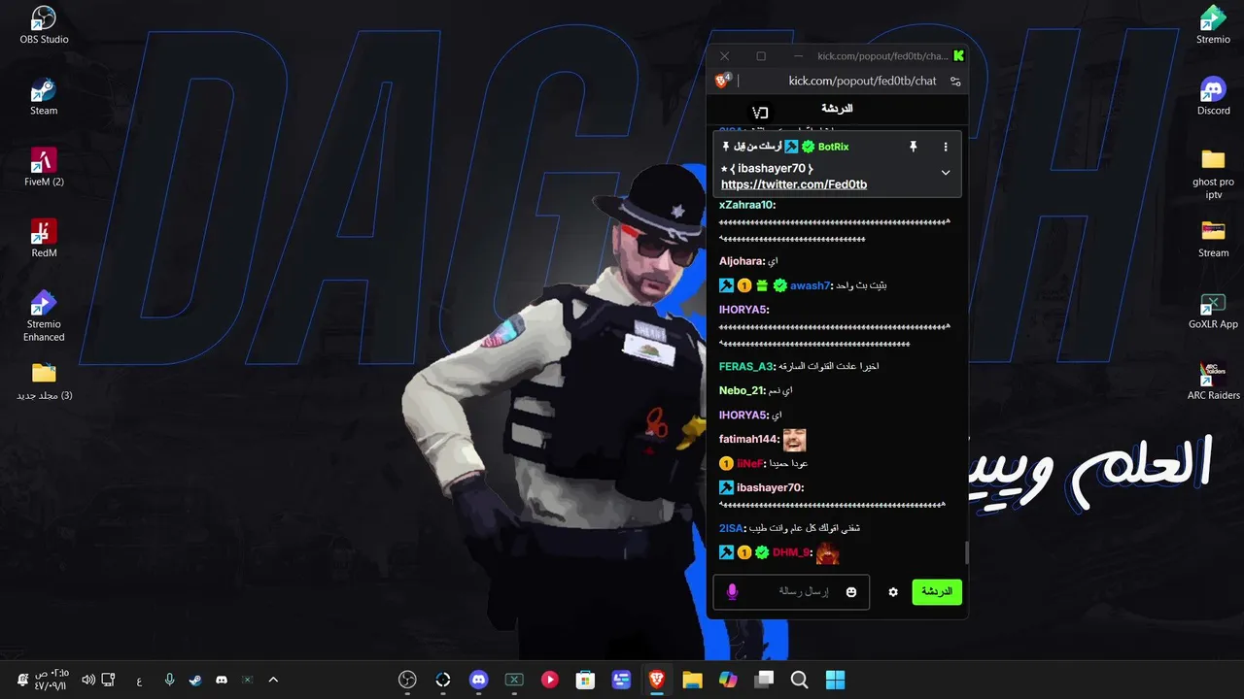1244x699 pixels.
Task: Click the awash7 username in chat
Action: tap(810, 285)
